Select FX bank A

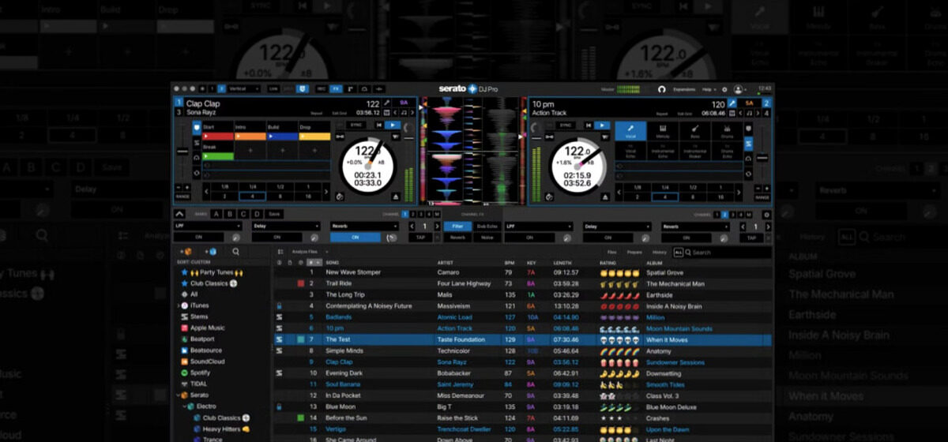click(x=216, y=214)
